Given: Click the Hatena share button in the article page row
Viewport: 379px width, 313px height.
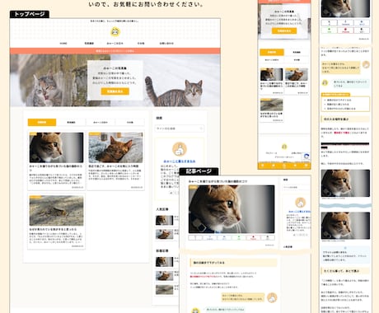Looking at the screenshot, I should pos(224,238).
